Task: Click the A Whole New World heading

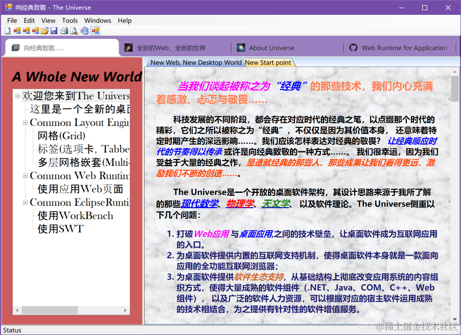Action: coord(77,77)
